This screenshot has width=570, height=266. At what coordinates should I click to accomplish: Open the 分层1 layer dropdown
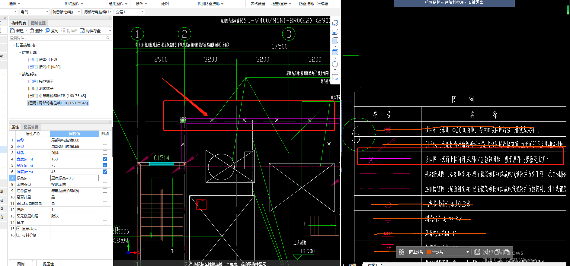point(130,12)
